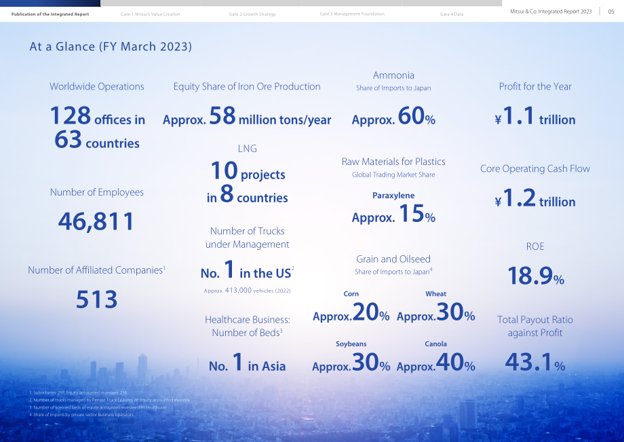Switch to Gate 1 Mitsui's Value Creation tab
The width and height of the screenshot is (624, 442).
click(151, 14)
